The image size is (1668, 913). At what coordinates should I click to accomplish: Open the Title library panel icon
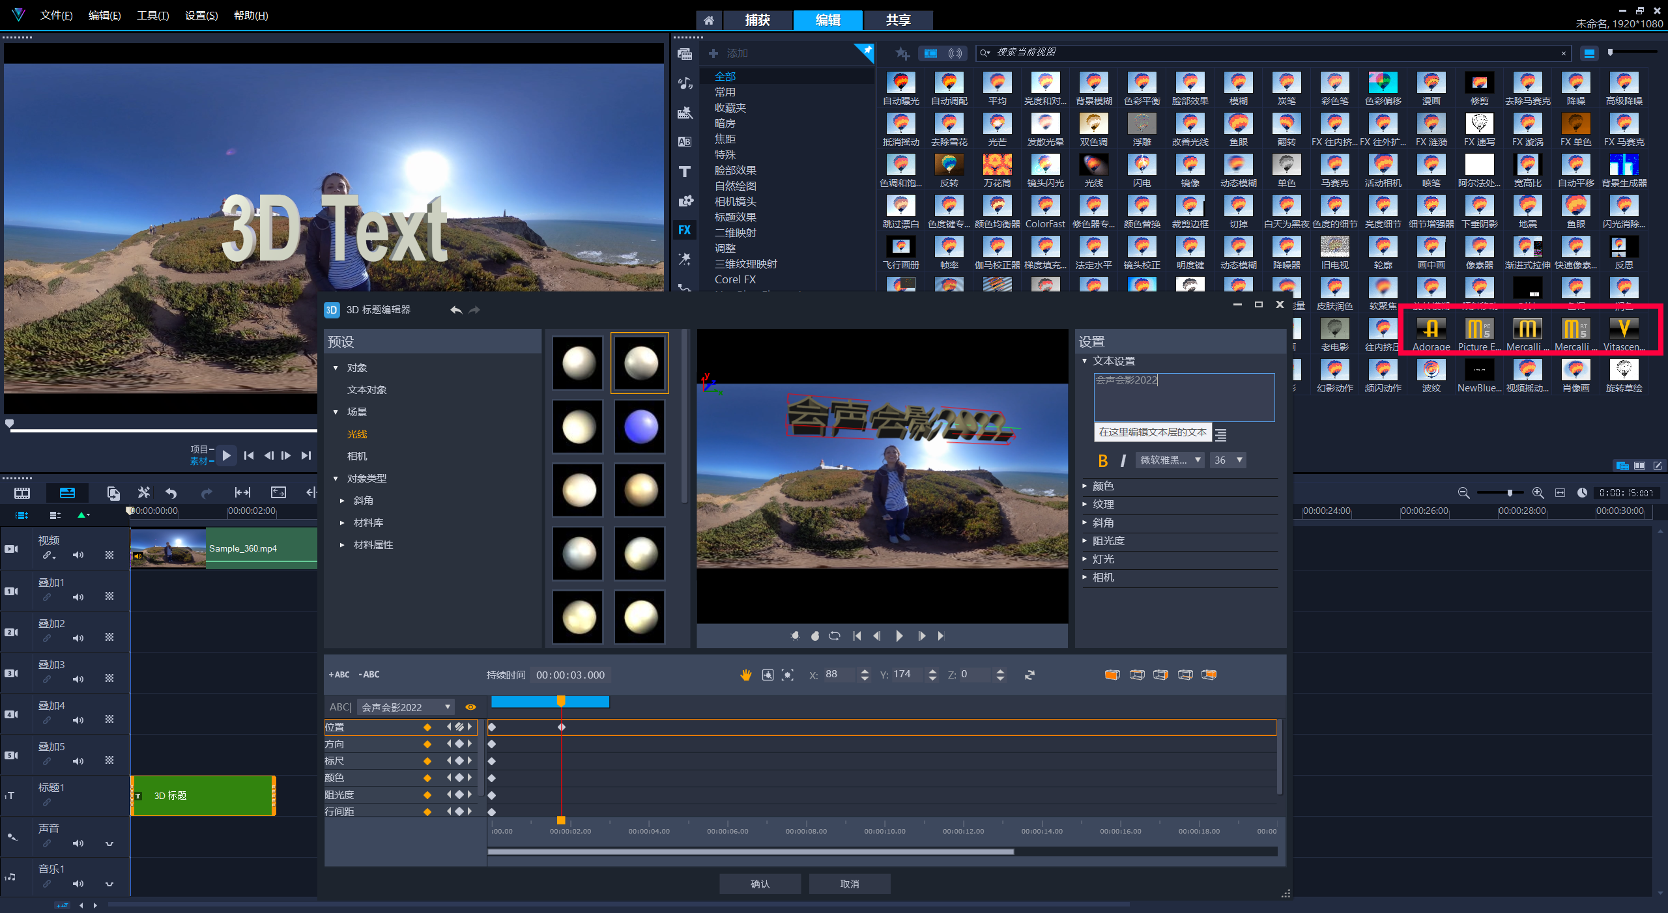[x=684, y=171]
